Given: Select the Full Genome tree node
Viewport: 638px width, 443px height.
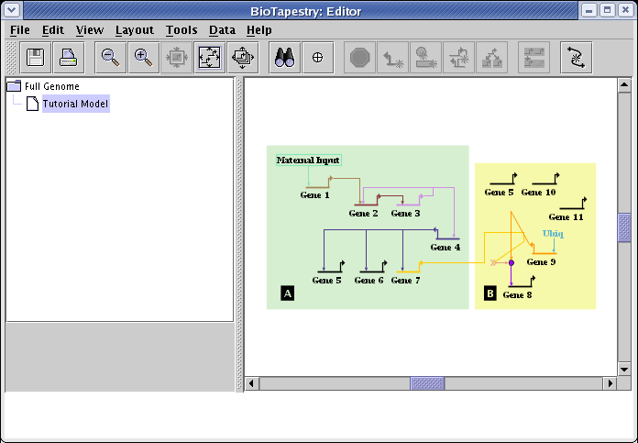Looking at the screenshot, I should (x=52, y=86).
